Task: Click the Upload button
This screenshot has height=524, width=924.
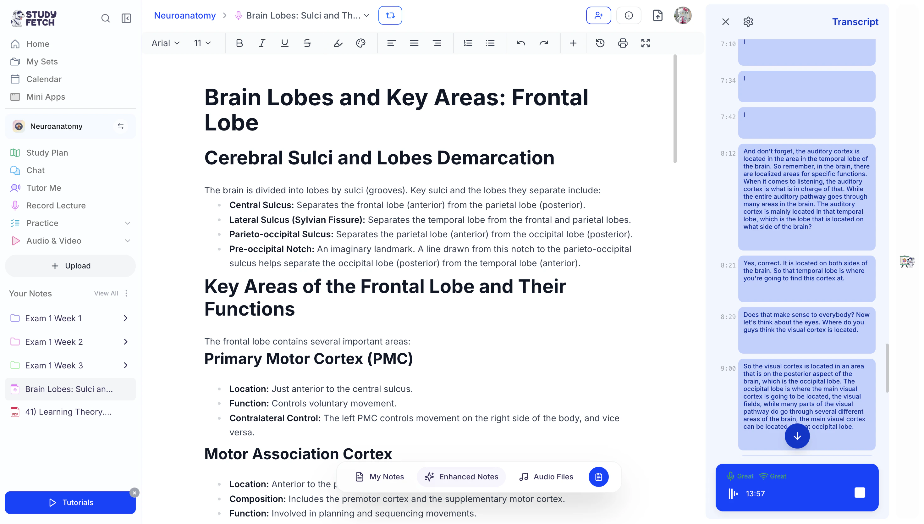Action: click(70, 266)
